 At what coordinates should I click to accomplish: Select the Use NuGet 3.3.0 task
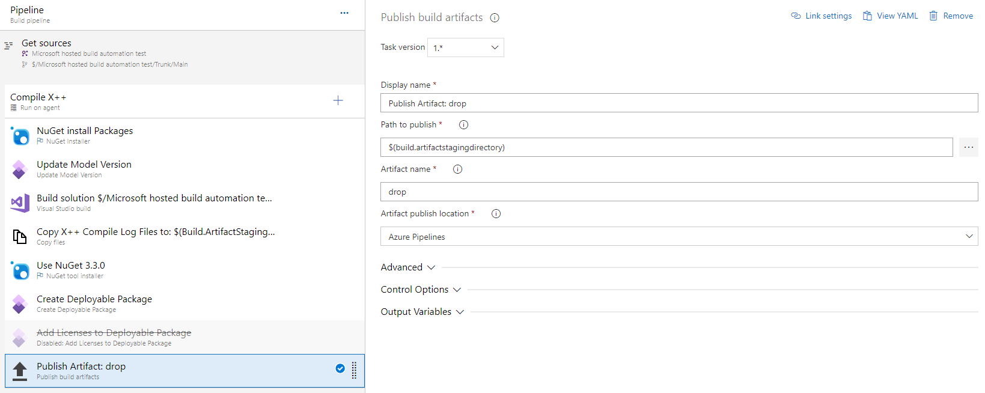coord(184,270)
